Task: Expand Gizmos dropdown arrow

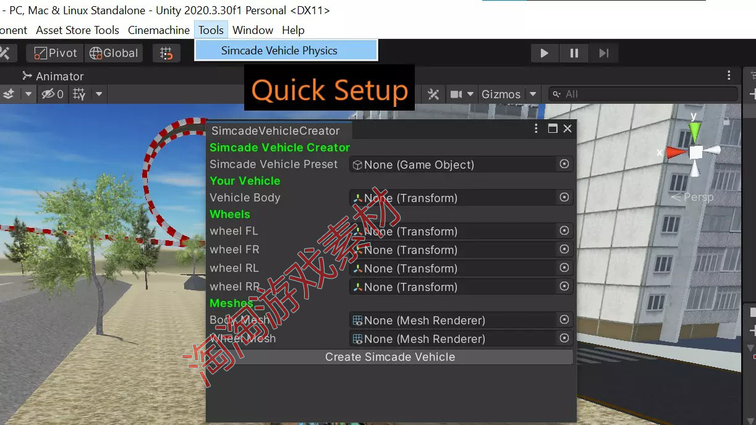Action: 533,94
